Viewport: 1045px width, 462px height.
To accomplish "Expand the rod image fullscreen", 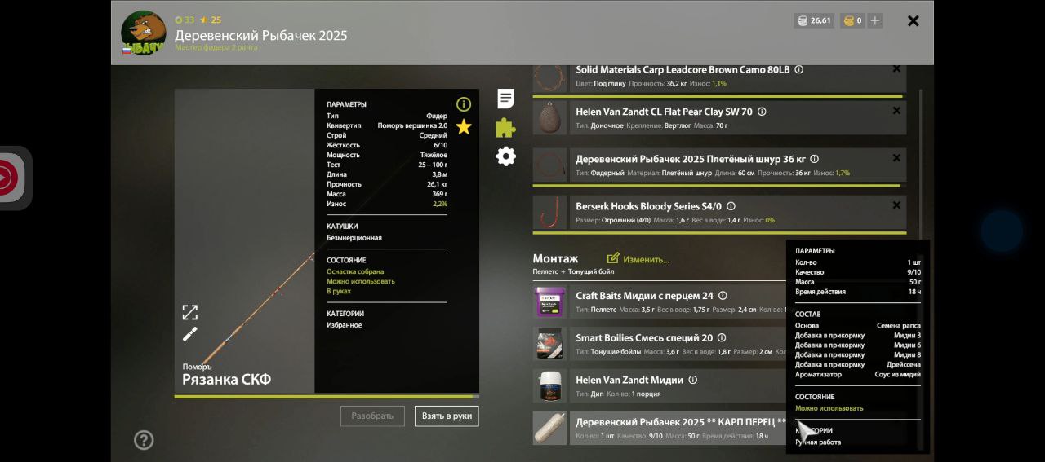I will (x=189, y=313).
